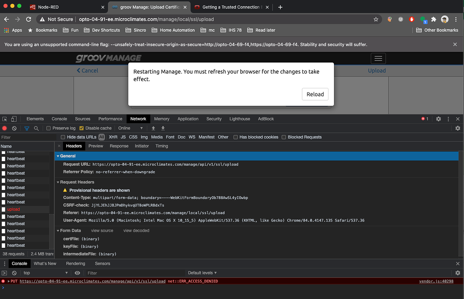The width and height of the screenshot is (464, 299).
Task: Clear the network log
Action: click(x=14, y=128)
